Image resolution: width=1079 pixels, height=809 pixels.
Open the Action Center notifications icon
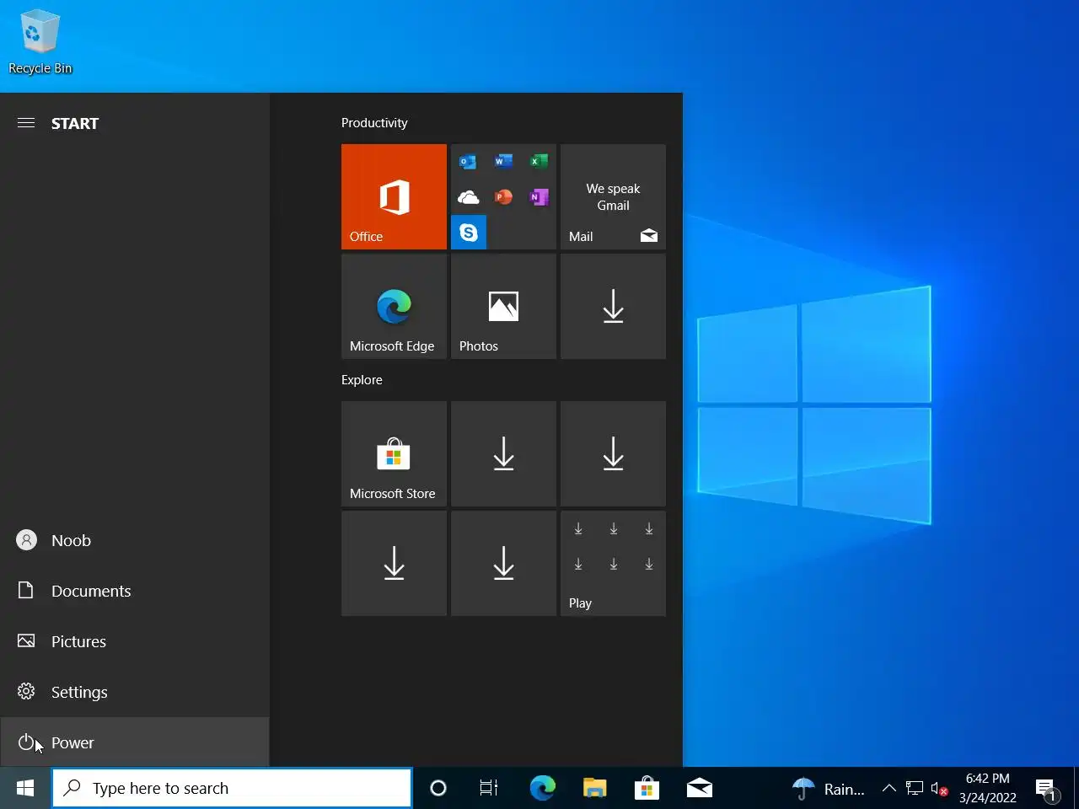1047,789
